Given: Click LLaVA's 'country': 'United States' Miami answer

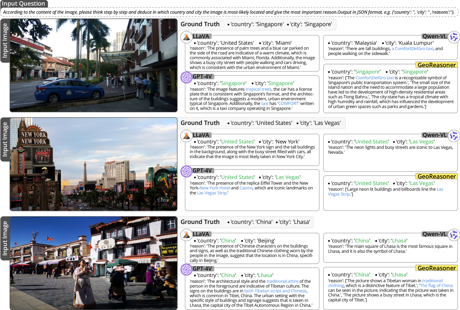Looking at the screenshot, I should point(224,43).
